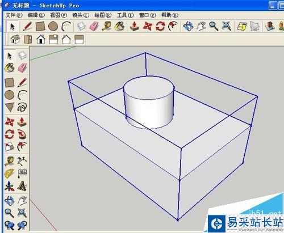Activate the Axes tool
This screenshot has height=233, width=284.
click(10, 186)
